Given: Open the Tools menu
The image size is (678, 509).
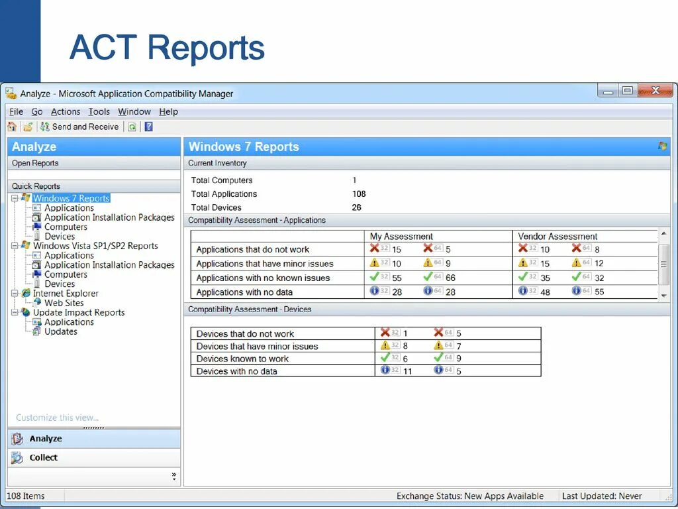Looking at the screenshot, I should [x=99, y=111].
